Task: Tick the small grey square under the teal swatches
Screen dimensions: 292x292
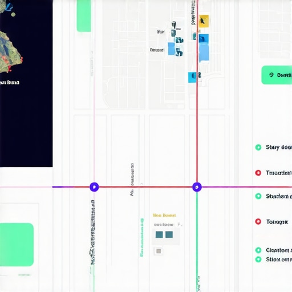Action: pos(159,251)
